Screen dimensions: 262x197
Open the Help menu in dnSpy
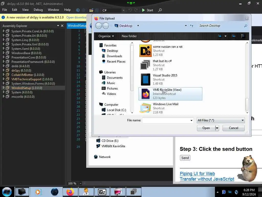tap(67, 10)
